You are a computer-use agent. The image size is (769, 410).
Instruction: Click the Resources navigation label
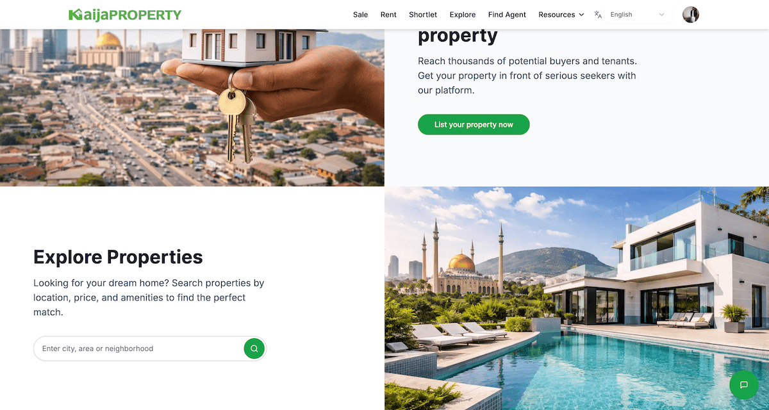(x=557, y=15)
